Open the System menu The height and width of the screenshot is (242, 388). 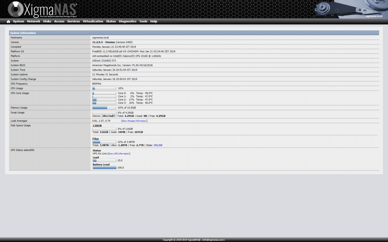[18, 21]
